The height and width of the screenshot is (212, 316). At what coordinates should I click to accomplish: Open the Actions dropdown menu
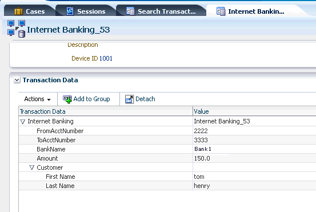[x=37, y=99]
